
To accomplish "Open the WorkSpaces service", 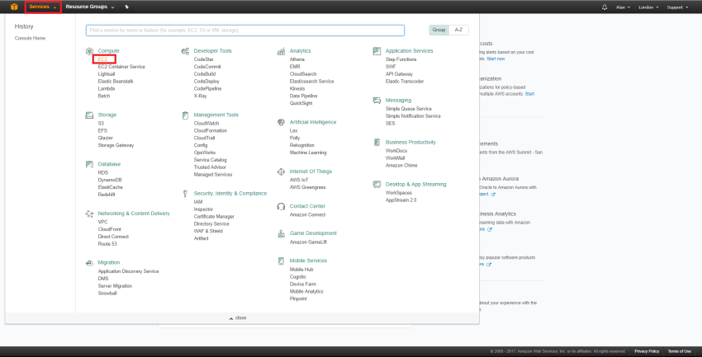I will tap(398, 193).
